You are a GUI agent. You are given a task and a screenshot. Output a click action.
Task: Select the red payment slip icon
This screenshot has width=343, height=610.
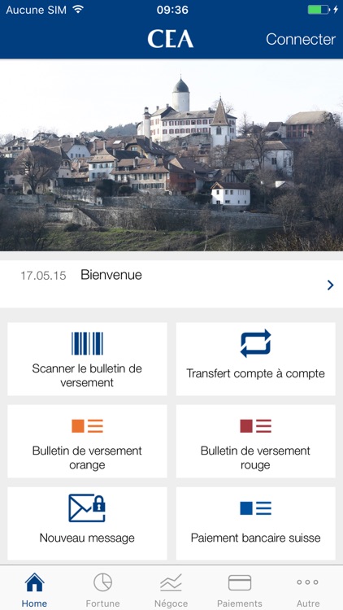[x=255, y=426]
